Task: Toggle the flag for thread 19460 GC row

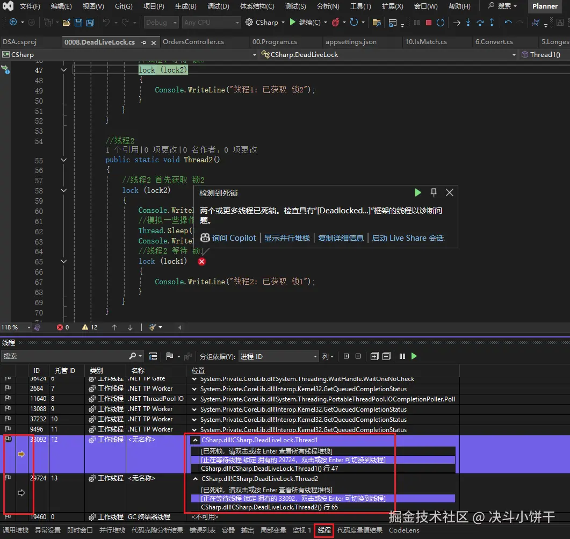Action: point(8,516)
